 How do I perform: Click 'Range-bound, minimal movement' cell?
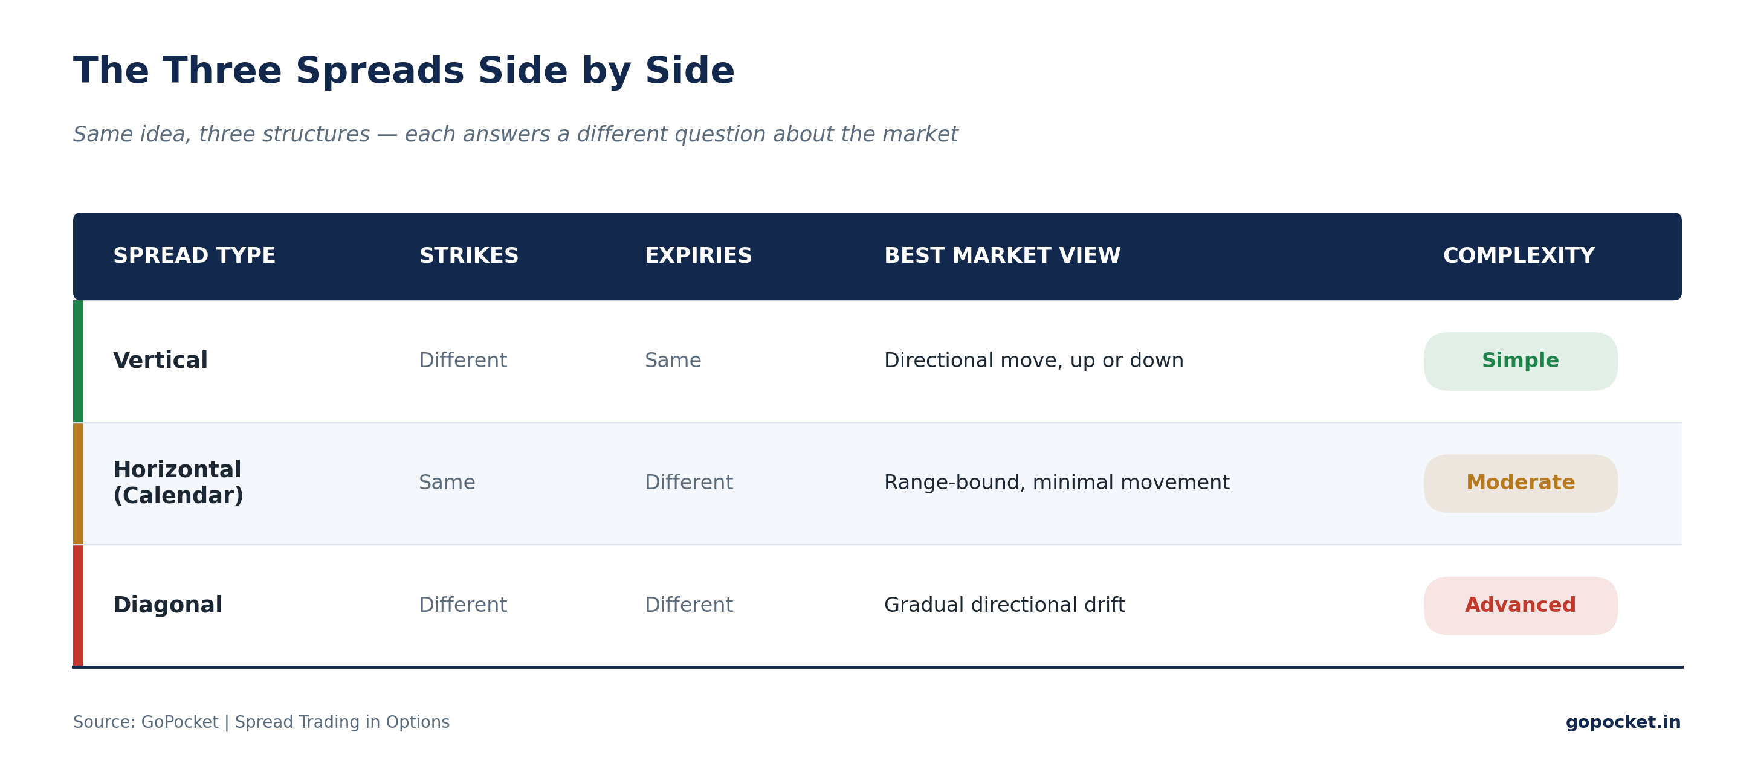click(1056, 482)
